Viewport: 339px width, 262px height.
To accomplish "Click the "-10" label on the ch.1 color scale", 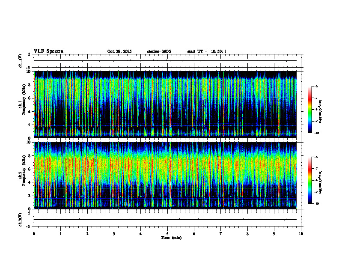I will coord(317,133).
